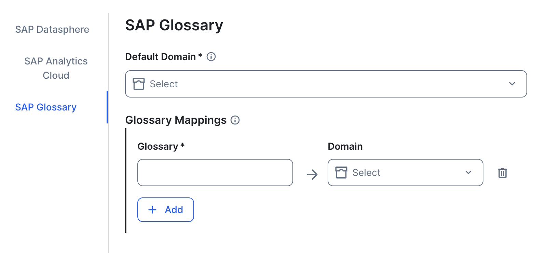The width and height of the screenshot is (548, 253).
Task: Click the info icon beside Default Domain
Action: (x=211, y=57)
